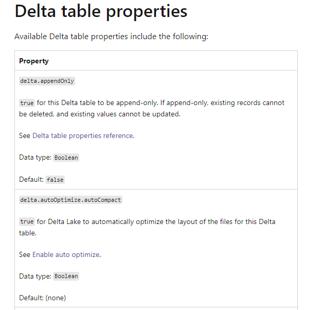Image resolution: width=321 pixels, height=310 pixels.
Task: Click the 'Default:' label beside false
Action: point(31,180)
